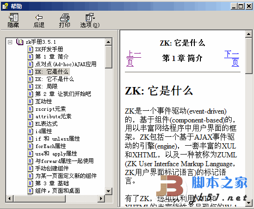Image resolution: width=254 pixels, height=209 pixels.
Task: Click page icon beside ZK: 它不是什么
Action: [x=30, y=79]
